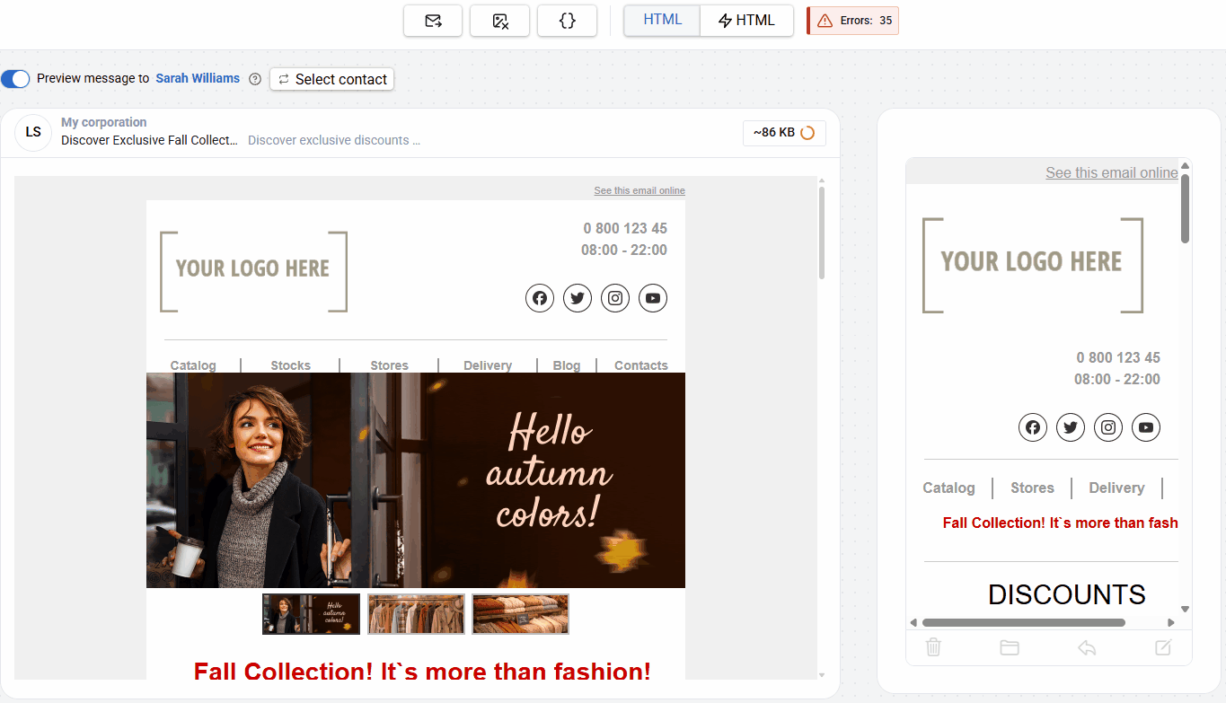Viewport: 1226px width, 703px height.
Task: Click mobile preview scroll down arrow
Action: [x=1185, y=609]
